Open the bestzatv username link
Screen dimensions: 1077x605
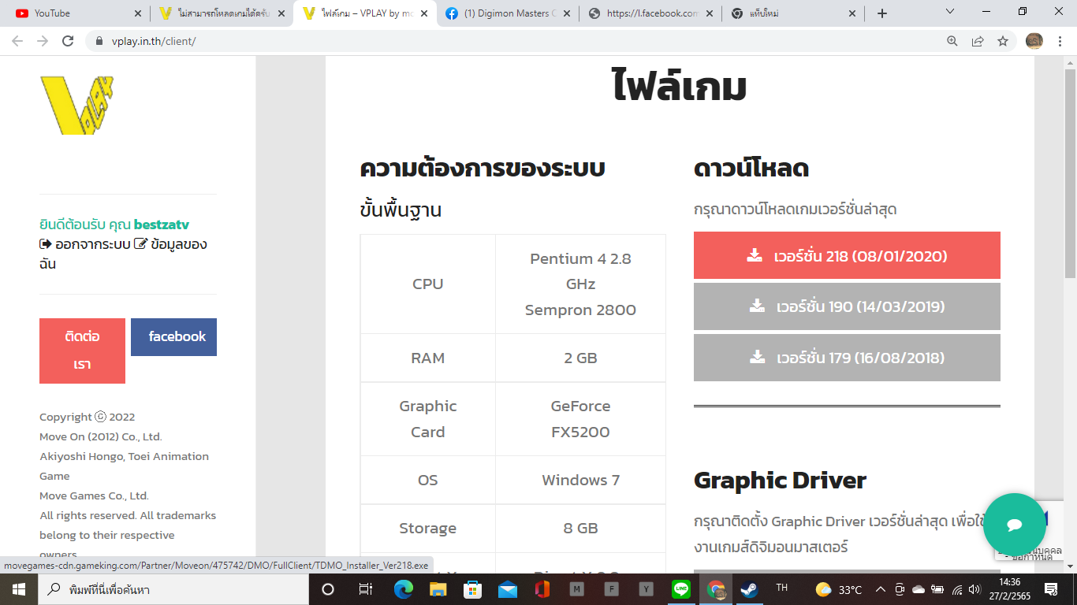pyautogui.click(x=161, y=225)
